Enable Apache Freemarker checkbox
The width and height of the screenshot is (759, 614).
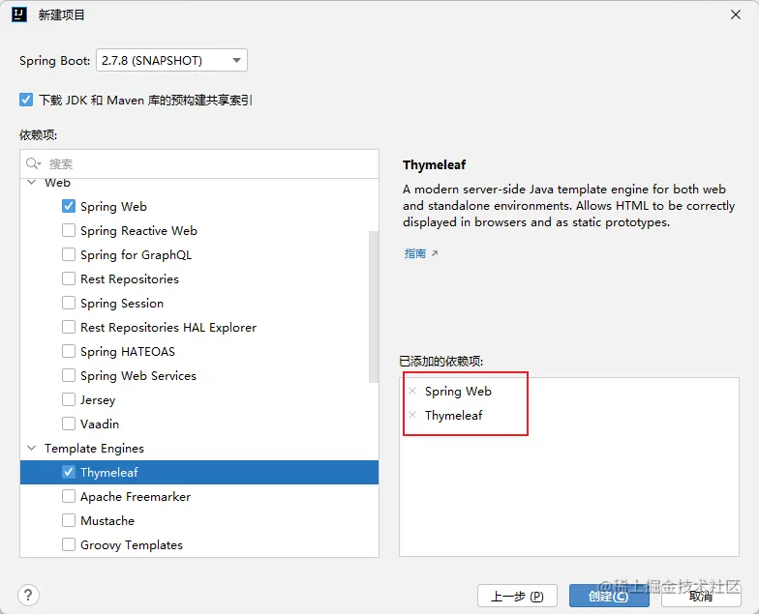(69, 496)
